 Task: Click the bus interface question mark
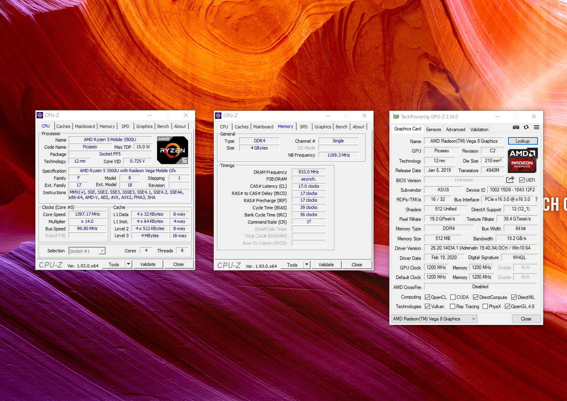[536, 199]
